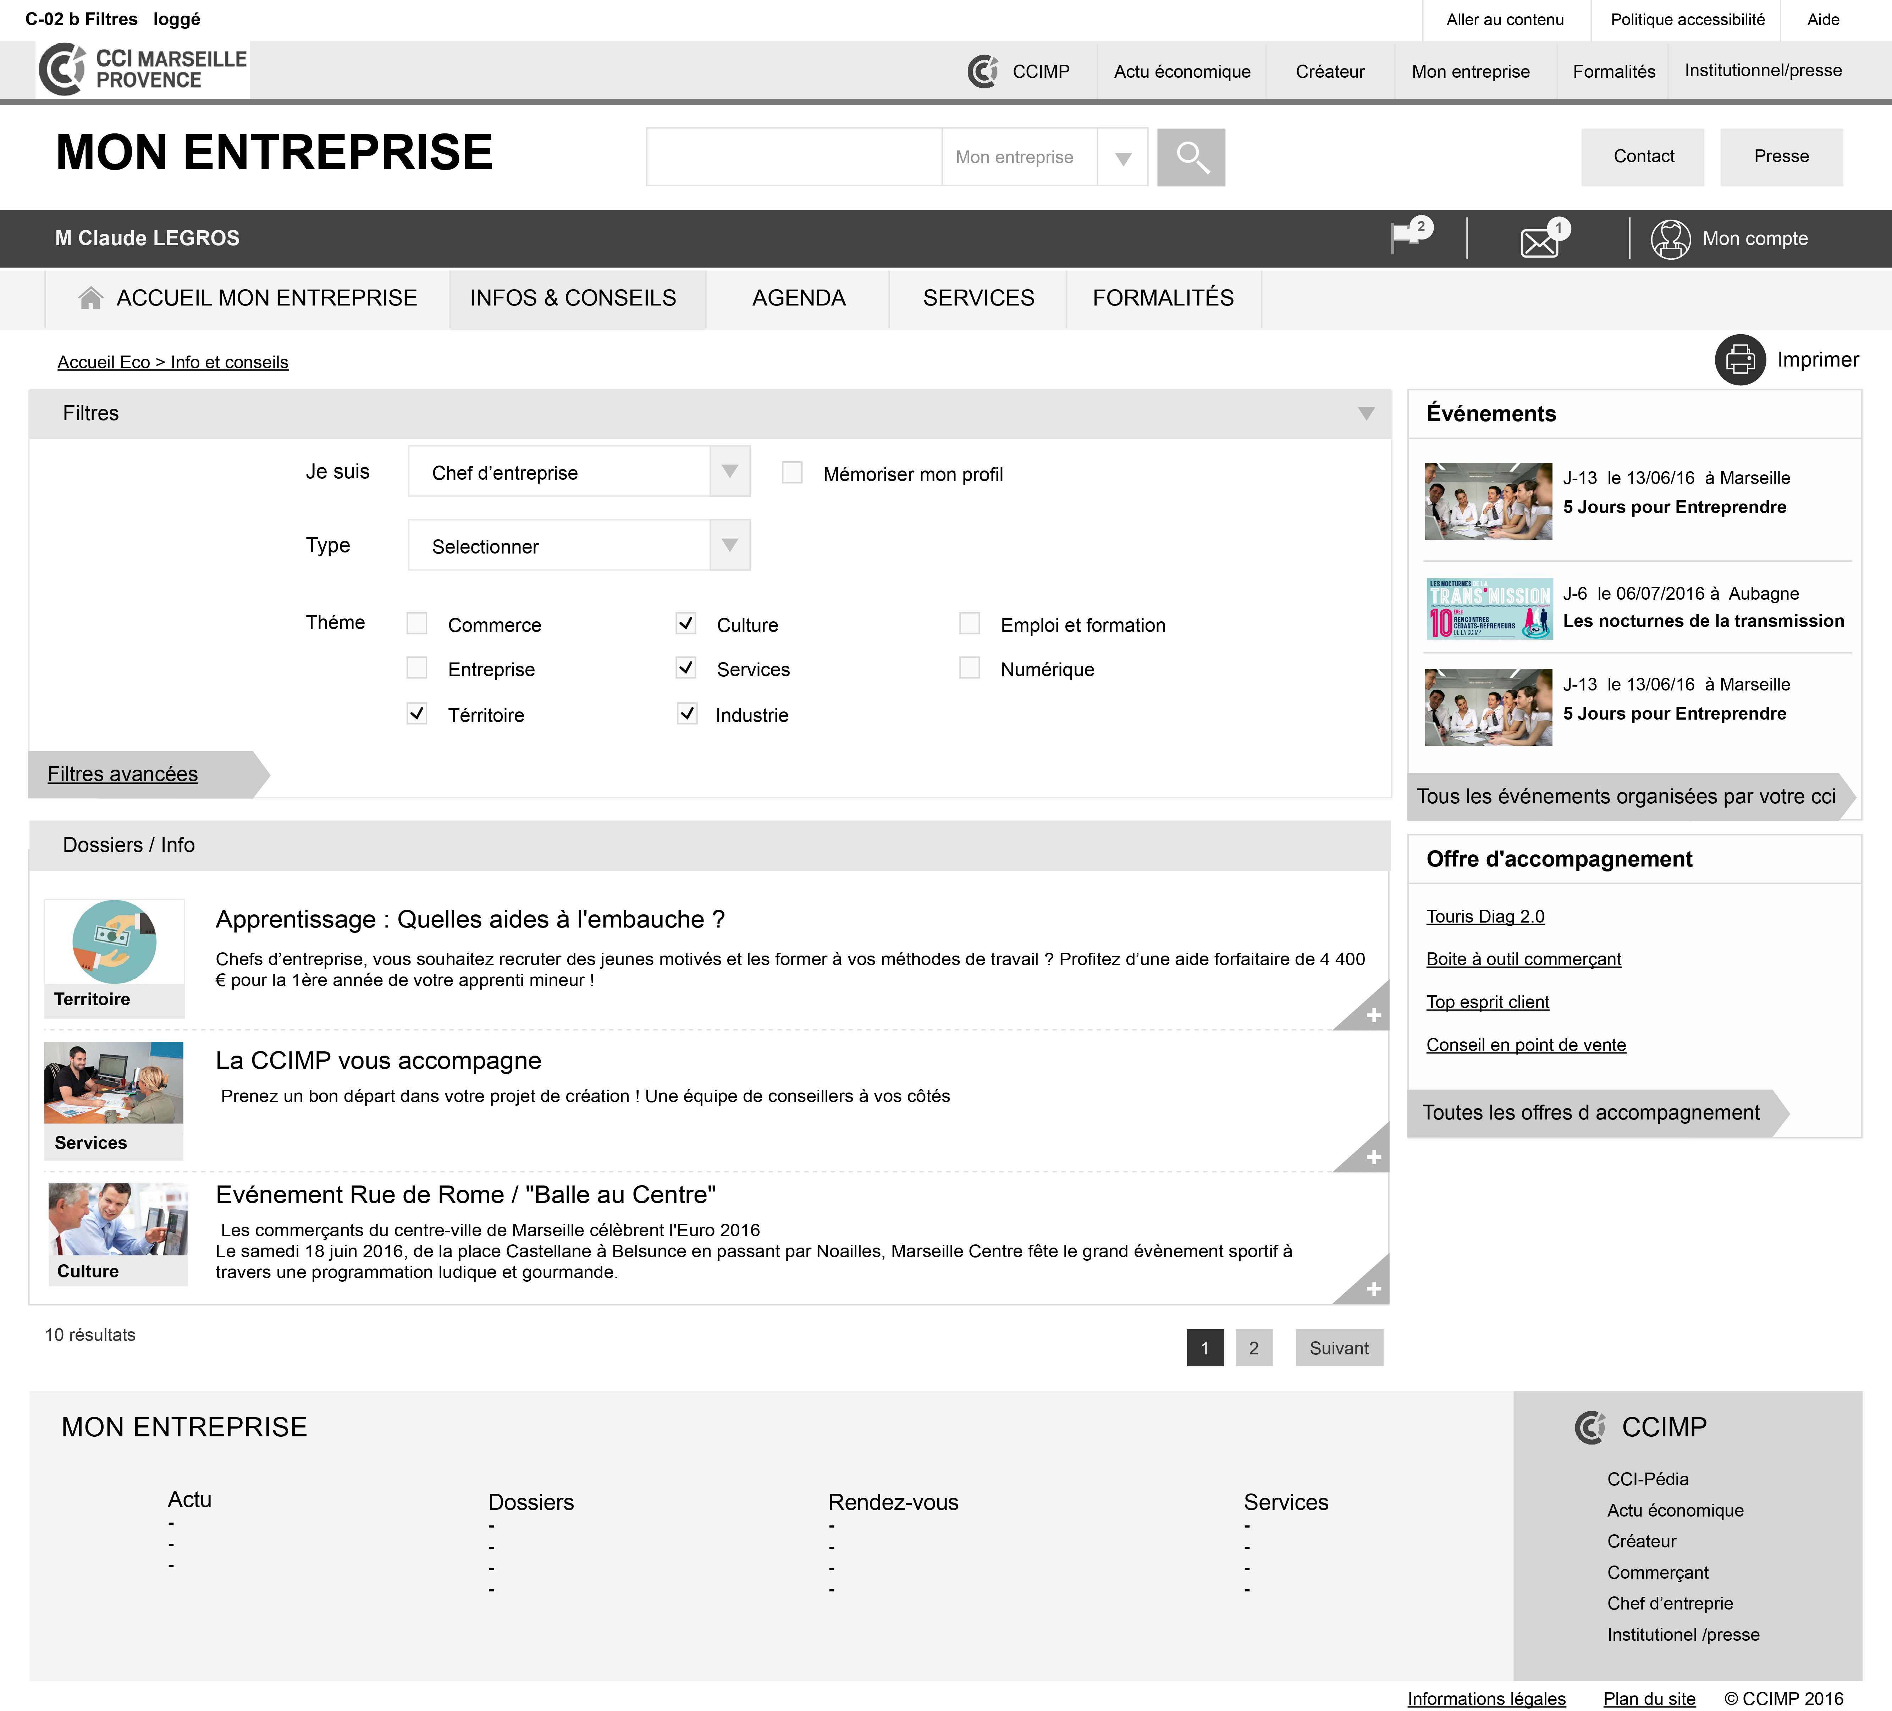The image size is (1892, 1711).
Task: Check the Numérique theme checkbox
Action: click(x=970, y=667)
